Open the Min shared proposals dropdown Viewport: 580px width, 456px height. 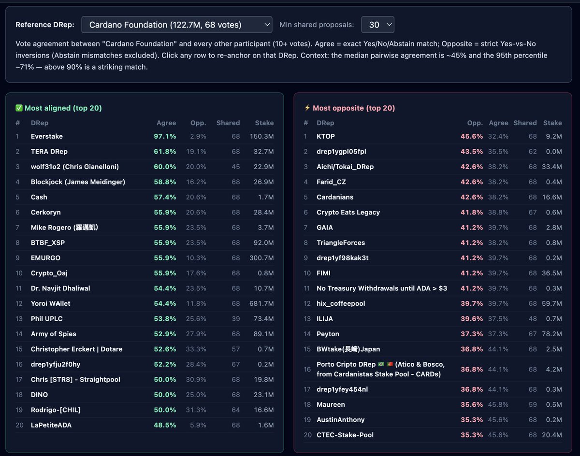377,25
